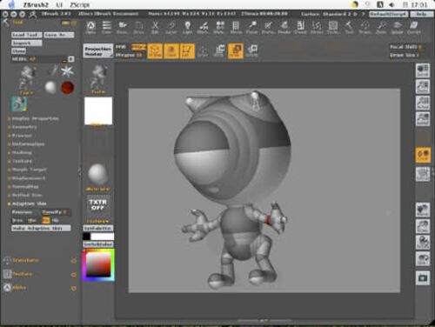The height and width of the screenshot is (327, 435).
Task: Click the Make Adaptive Skin button
Action: pyautogui.click(x=41, y=228)
